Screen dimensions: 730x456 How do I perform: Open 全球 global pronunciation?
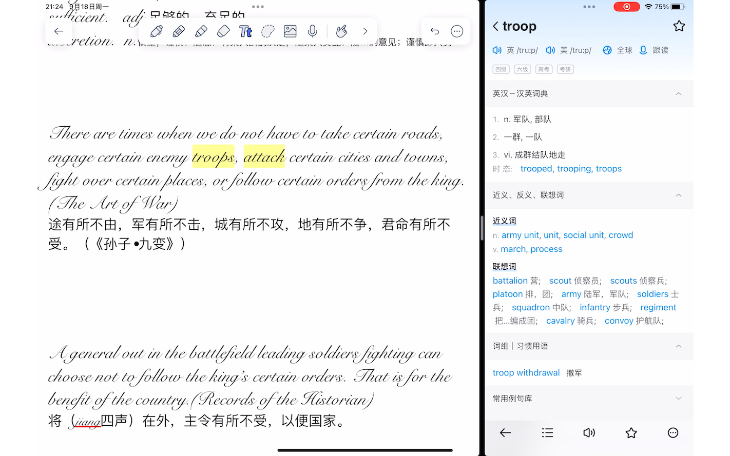point(617,50)
